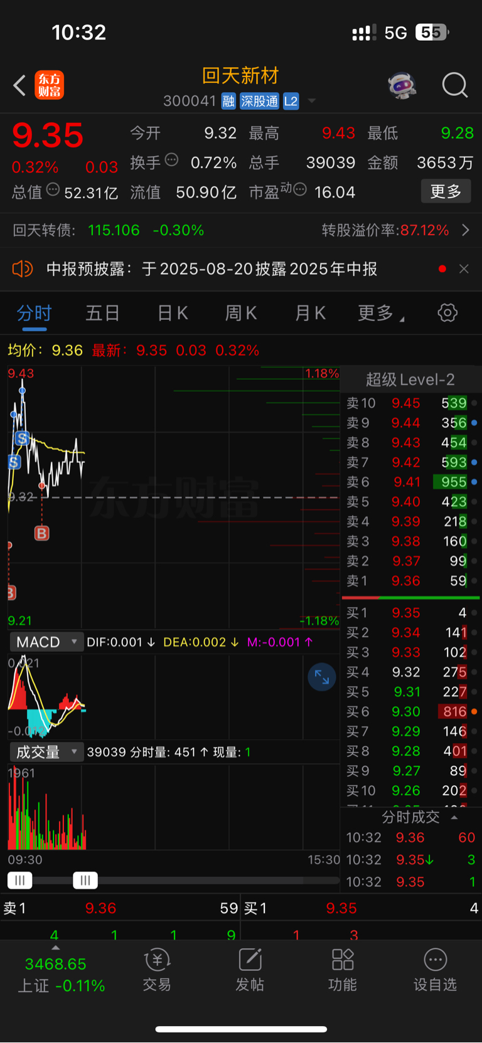Select the 分时 chart tab
Image resolution: width=482 pixels, height=1043 pixels.
pos(34,313)
